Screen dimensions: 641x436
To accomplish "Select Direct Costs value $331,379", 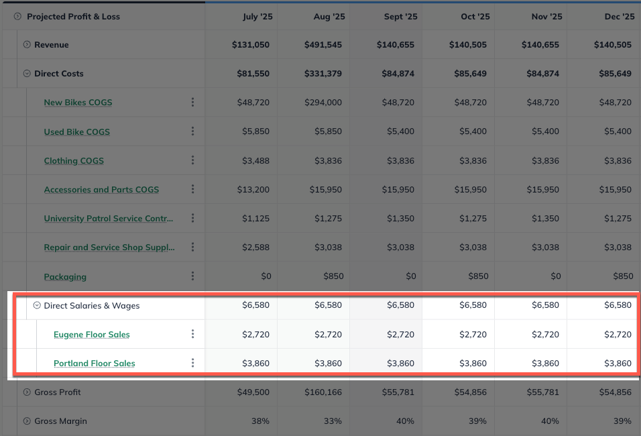I will point(323,74).
